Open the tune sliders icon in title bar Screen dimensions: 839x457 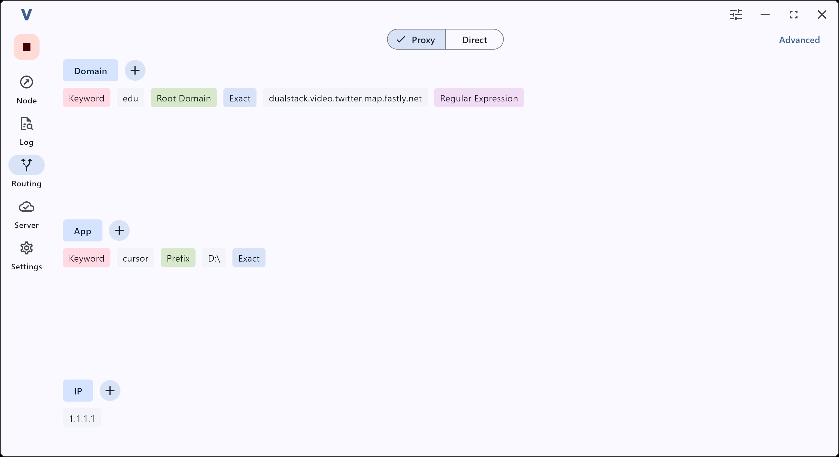click(x=736, y=15)
